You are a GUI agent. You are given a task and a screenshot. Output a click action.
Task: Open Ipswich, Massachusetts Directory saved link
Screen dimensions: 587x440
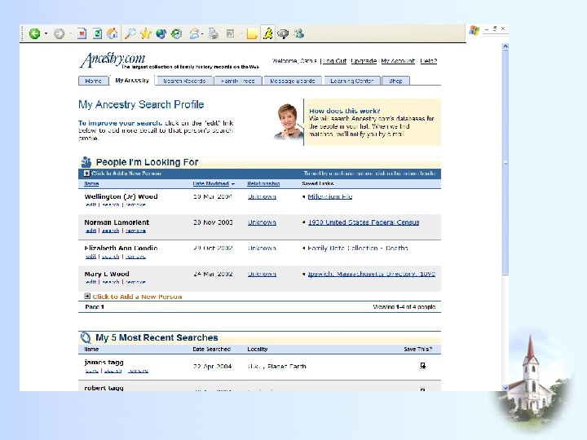[372, 274]
